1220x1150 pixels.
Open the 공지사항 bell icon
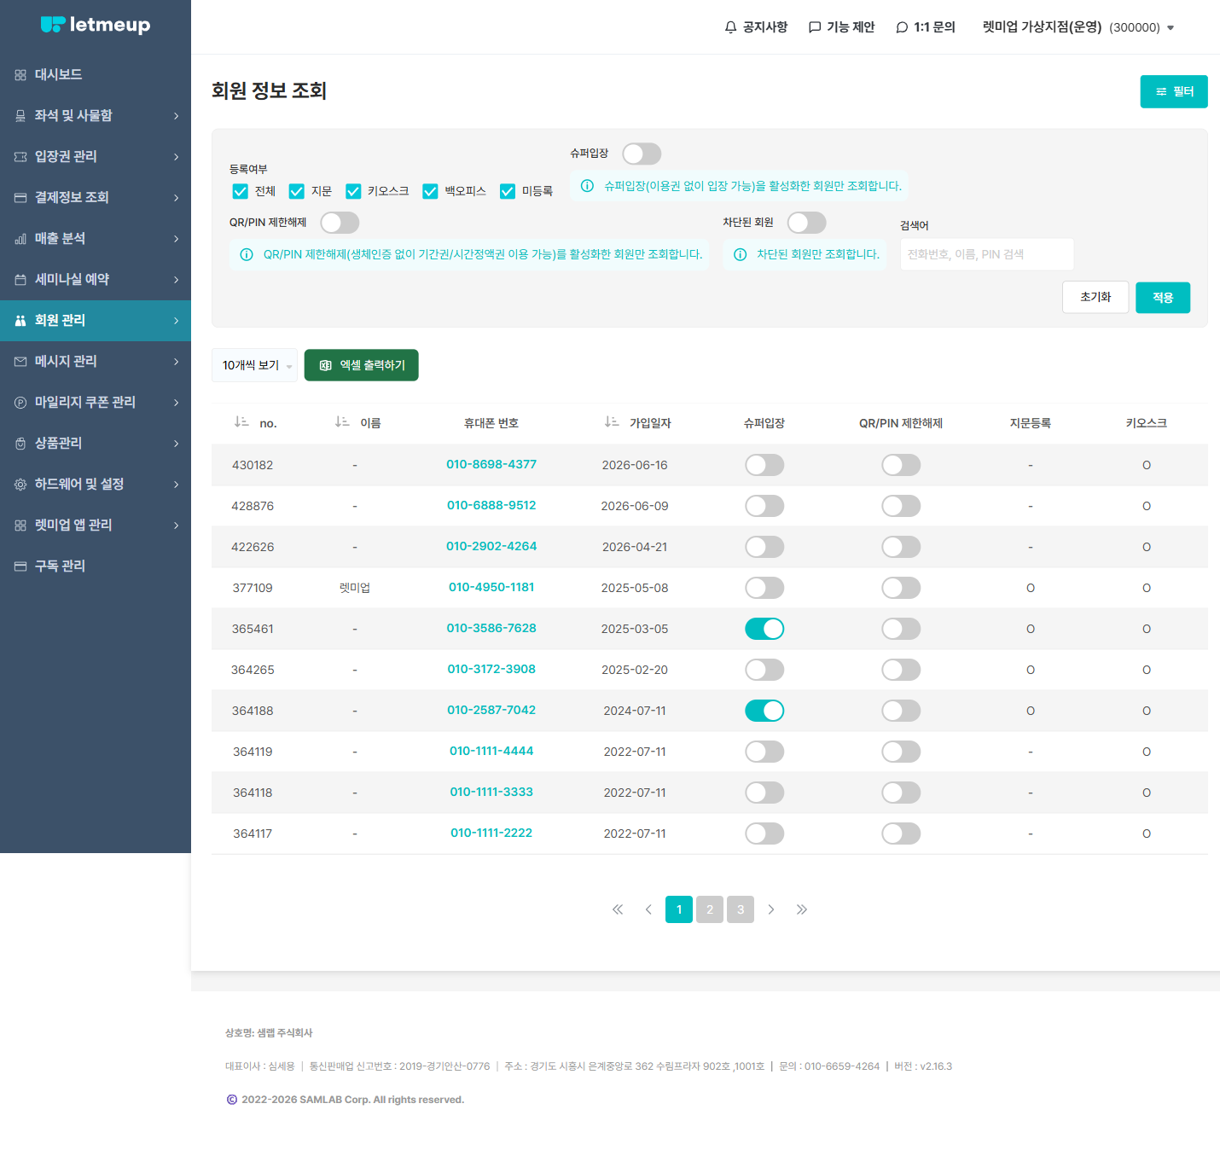click(730, 27)
